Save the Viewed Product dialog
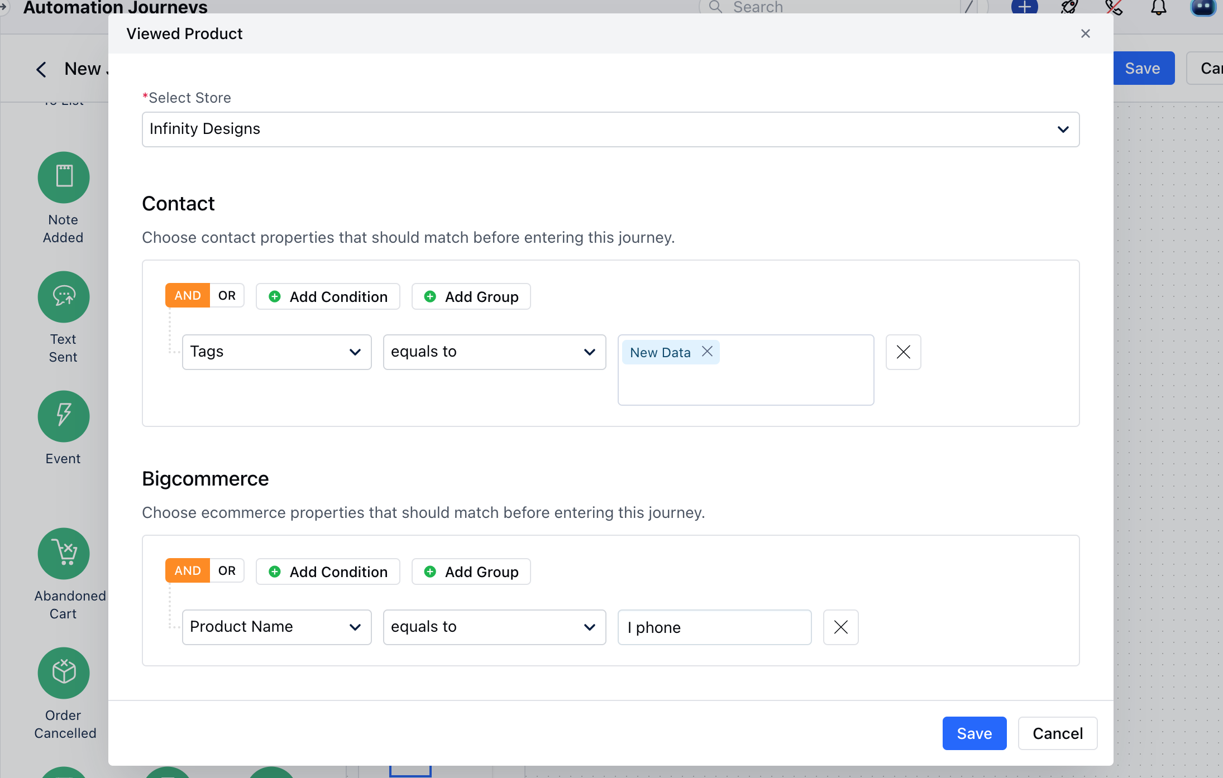This screenshot has width=1223, height=778. pos(974,733)
